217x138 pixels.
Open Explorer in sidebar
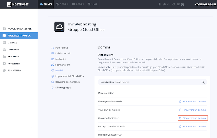19,56
